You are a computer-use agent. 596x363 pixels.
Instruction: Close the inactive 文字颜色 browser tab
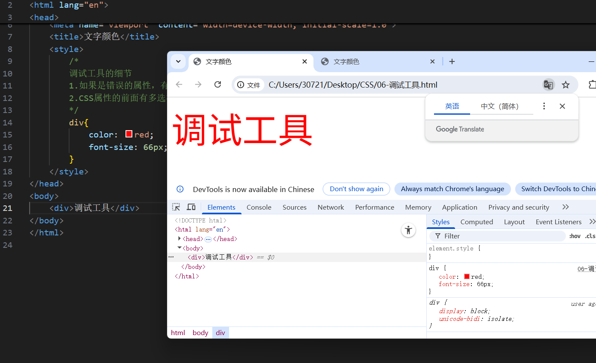point(433,61)
